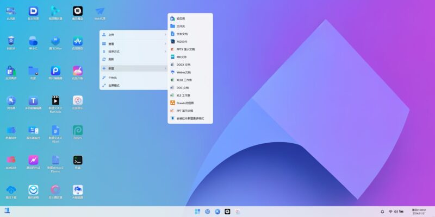Select 刷新 refresh in context menu
The width and height of the screenshot is (435, 217).
point(133,59)
